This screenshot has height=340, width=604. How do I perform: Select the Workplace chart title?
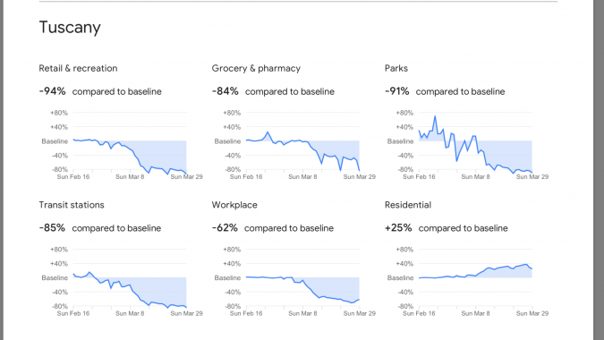[234, 205]
